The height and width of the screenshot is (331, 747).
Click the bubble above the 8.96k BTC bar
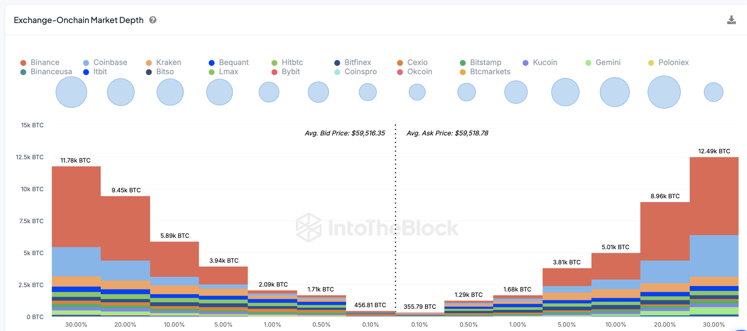664,92
